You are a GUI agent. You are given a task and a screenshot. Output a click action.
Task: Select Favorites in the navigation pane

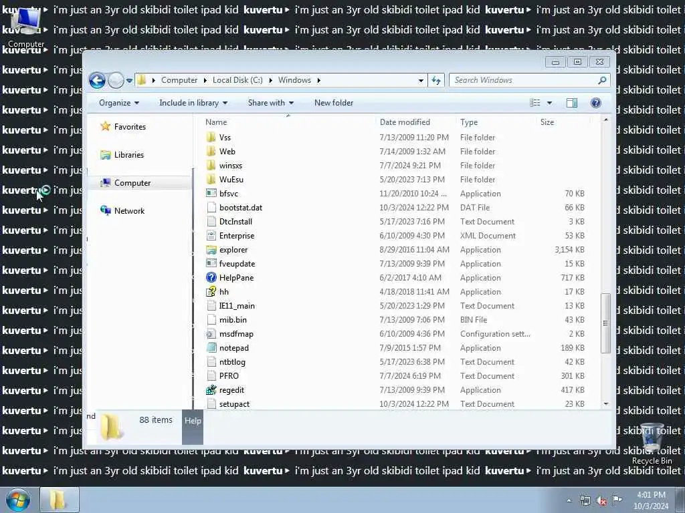[x=130, y=127]
